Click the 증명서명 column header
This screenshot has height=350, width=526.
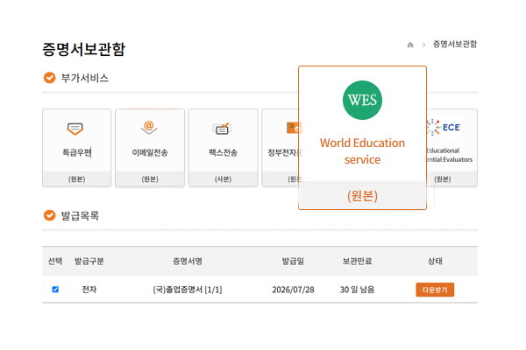click(188, 262)
